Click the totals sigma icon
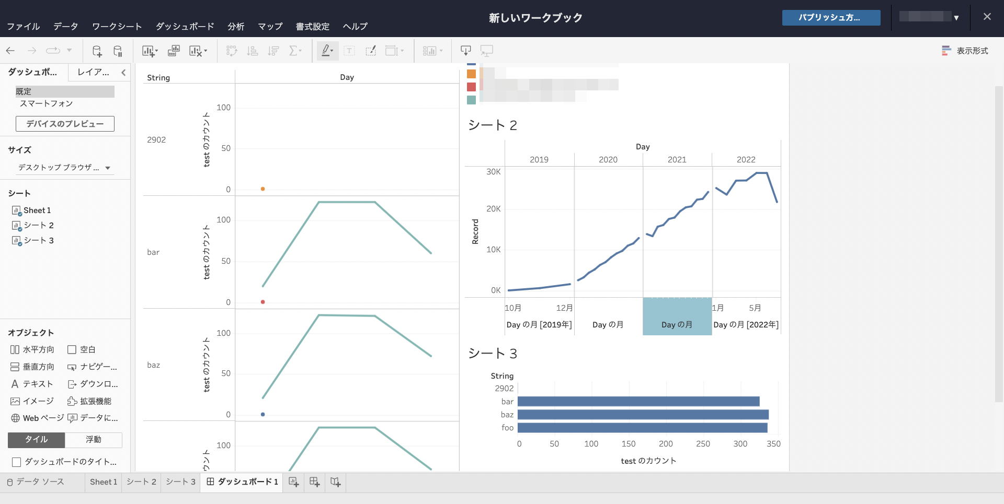Screen dimensions: 1004x504 pyautogui.click(x=295, y=51)
